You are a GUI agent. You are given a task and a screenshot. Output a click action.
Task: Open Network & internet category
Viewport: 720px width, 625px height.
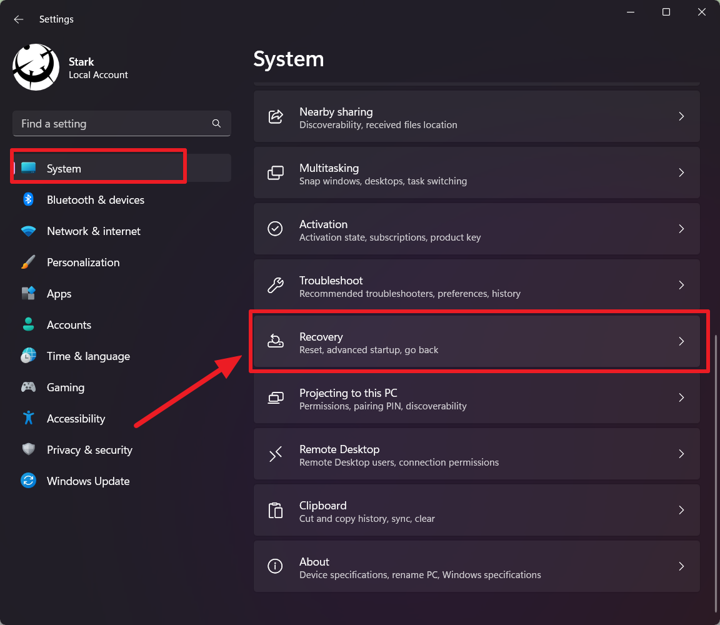(x=94, y=231)
